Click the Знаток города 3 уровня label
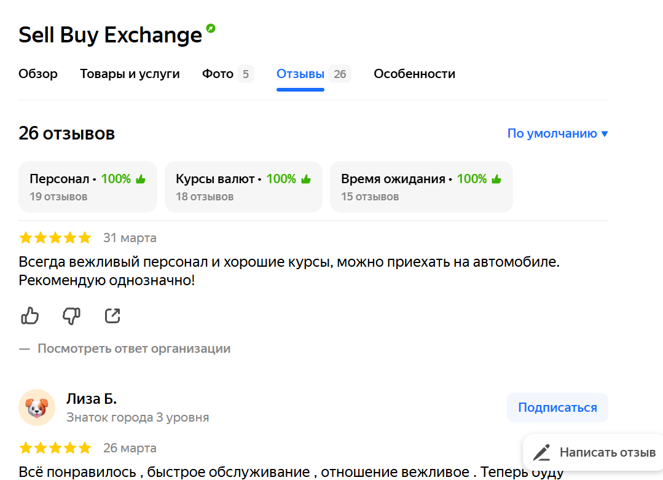 click(x=138, y=417)
